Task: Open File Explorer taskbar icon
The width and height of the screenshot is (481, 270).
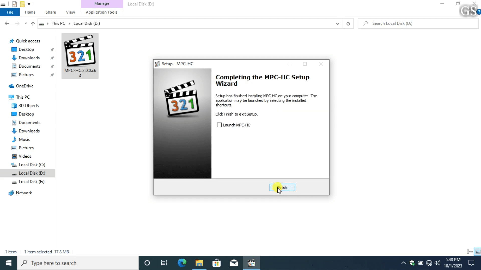Action: click(x=199, y=263)
